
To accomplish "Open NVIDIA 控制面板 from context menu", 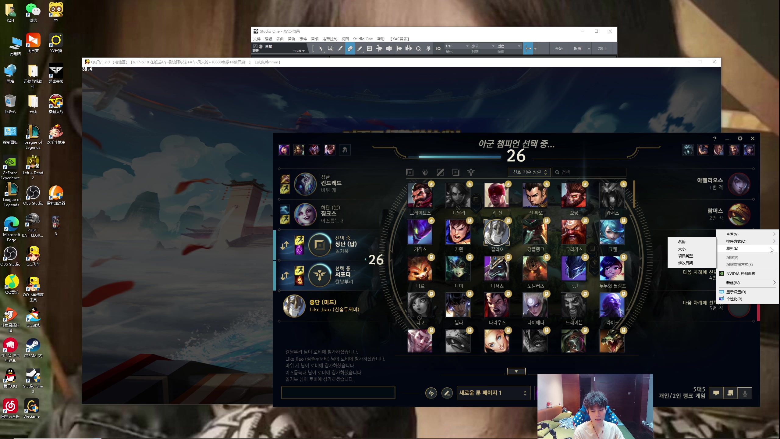I will 747,273.
